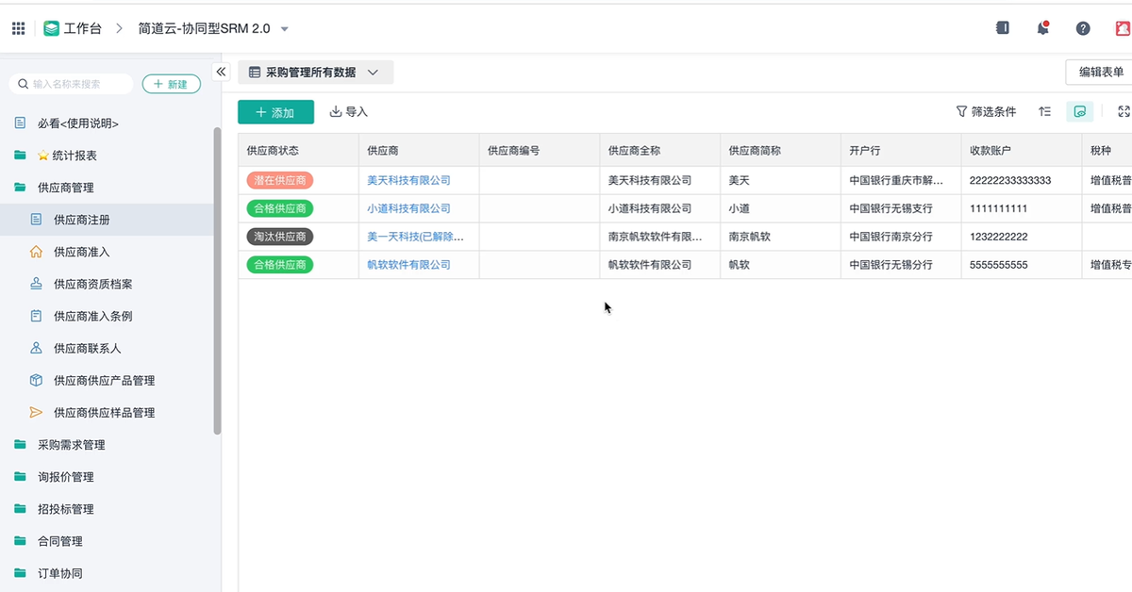The width and height of the screenshot is (1132, 592).
Task: Open the user avatar profile icon
Action: coord(1123,28)
